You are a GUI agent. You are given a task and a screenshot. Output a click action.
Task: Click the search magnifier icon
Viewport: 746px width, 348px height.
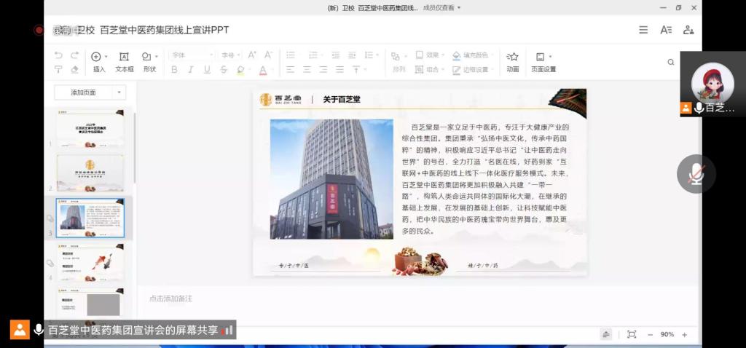coord(671,63)
